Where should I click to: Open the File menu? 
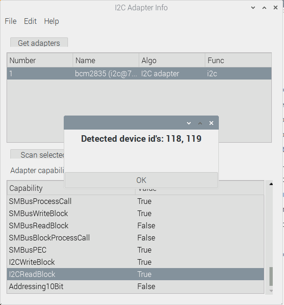(10, 21)
